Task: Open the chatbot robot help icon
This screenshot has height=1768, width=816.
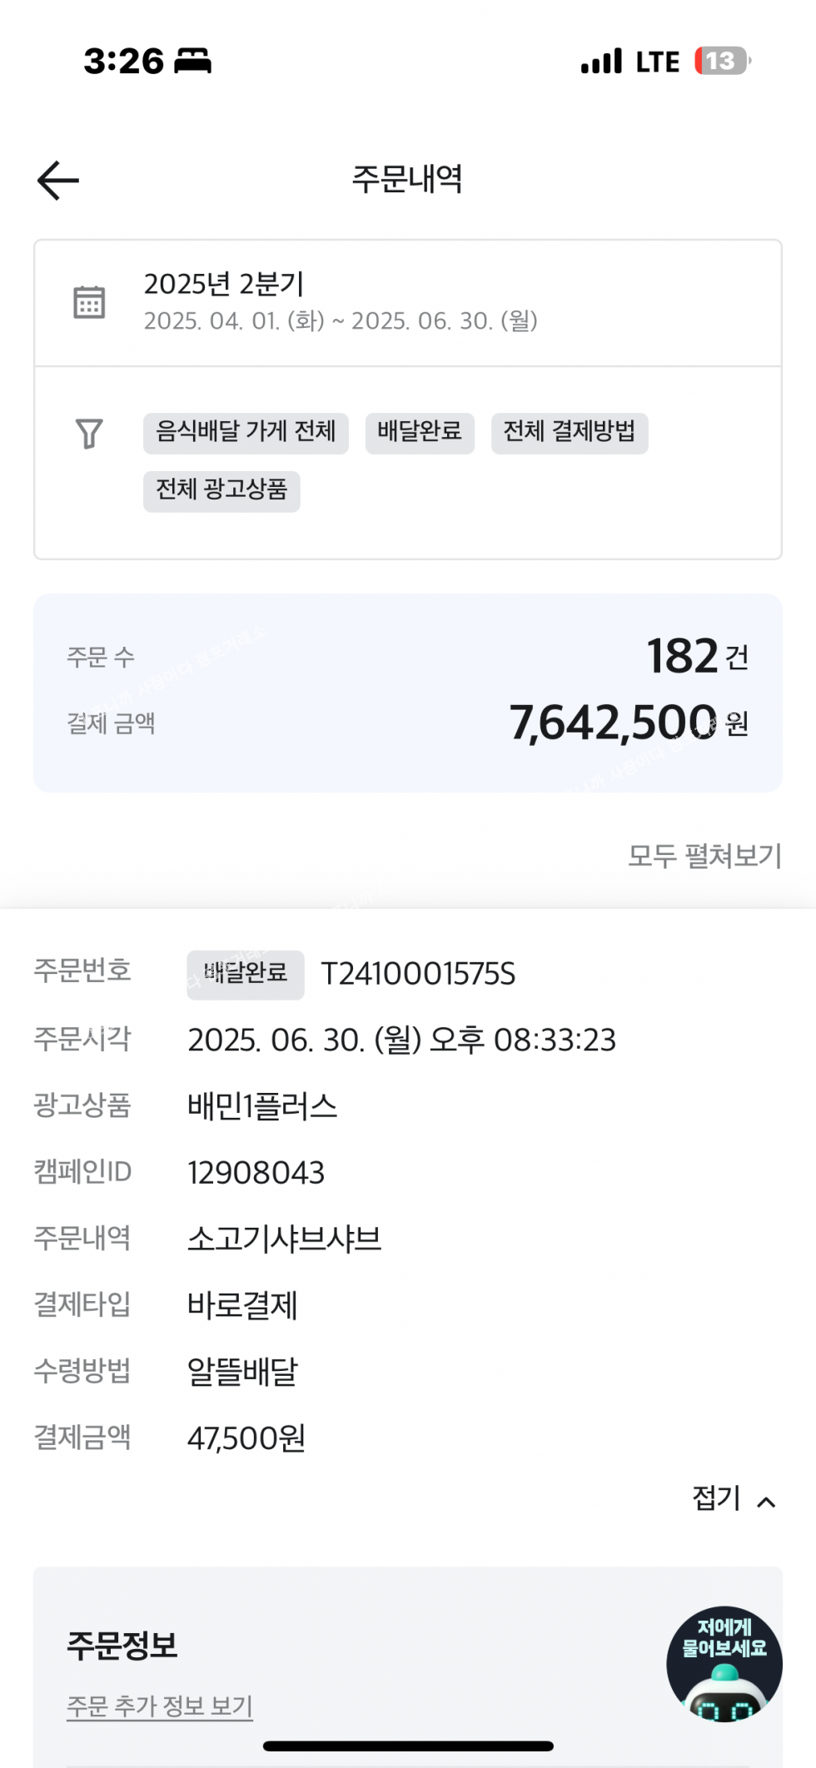Action: coord(724,1663)
